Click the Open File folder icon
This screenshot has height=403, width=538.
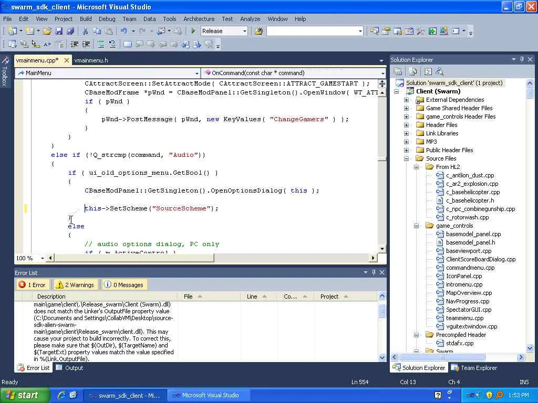tap(47, 31)
